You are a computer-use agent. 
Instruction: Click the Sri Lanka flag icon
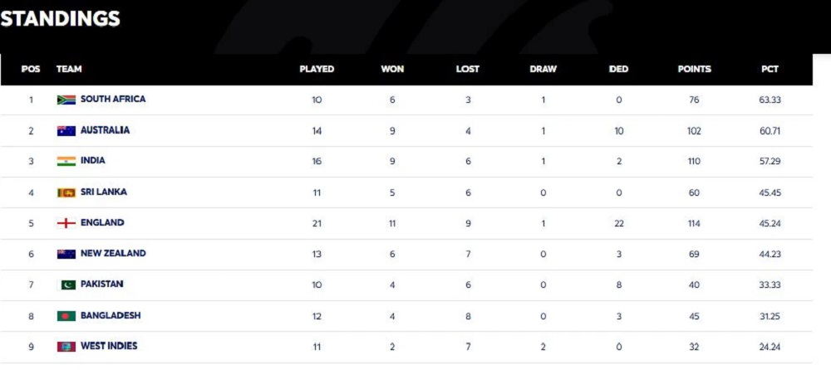tap(66, 192)
